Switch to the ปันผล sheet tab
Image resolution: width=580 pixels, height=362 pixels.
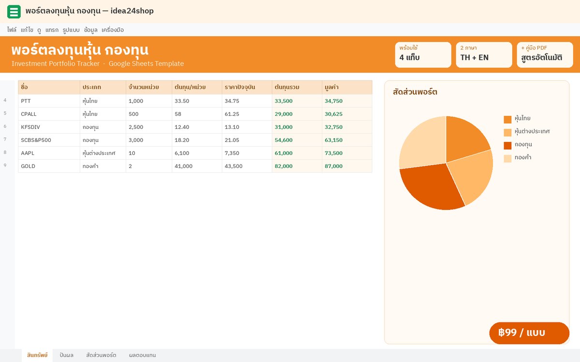coord(67,355)
